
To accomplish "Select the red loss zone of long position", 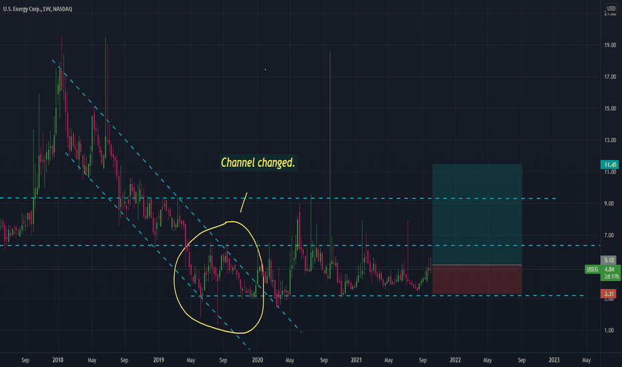I will pyautogui.click(x=477, y=280).
